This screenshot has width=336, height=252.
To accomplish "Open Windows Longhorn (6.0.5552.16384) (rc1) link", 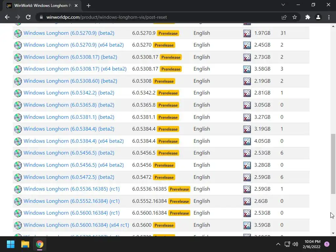I will tap(72, 201).
